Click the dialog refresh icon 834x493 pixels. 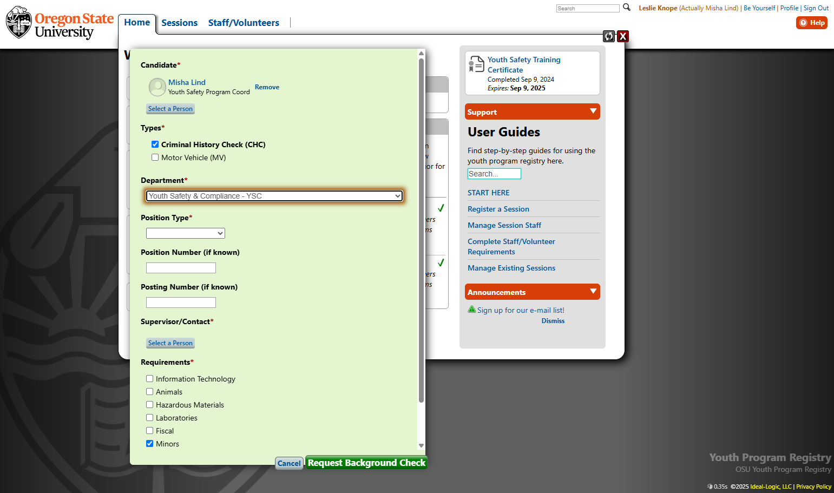tap(609, 36)
